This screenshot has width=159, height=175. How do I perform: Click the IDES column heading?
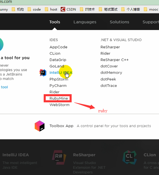tap(54, 40)
